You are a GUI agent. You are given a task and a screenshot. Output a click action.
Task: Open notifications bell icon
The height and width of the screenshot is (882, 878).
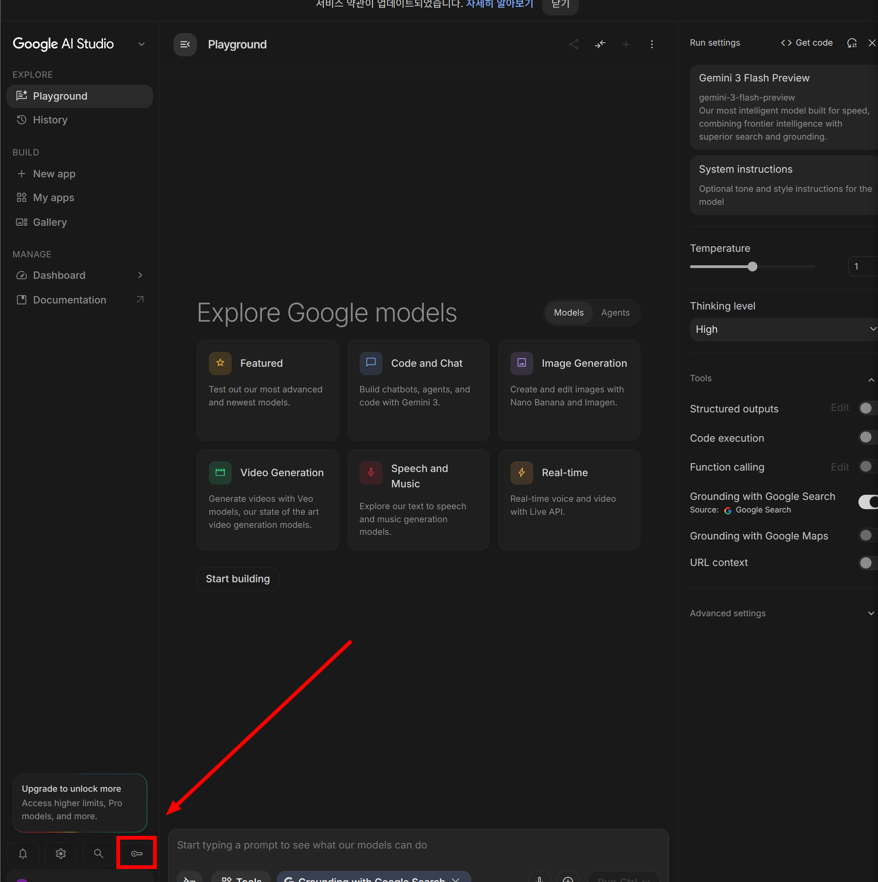23,853
